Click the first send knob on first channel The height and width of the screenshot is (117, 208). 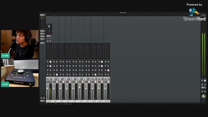(48, 62)
